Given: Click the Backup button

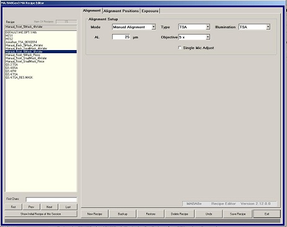Looking at the screenshot, I should tap(123, 214).
